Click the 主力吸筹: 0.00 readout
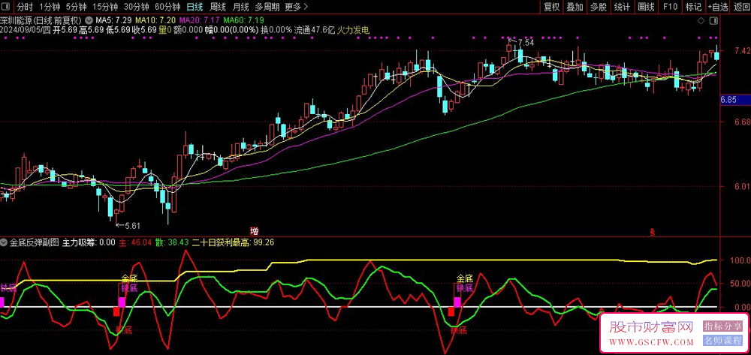 pyautogui.click(x=89, y=242)
